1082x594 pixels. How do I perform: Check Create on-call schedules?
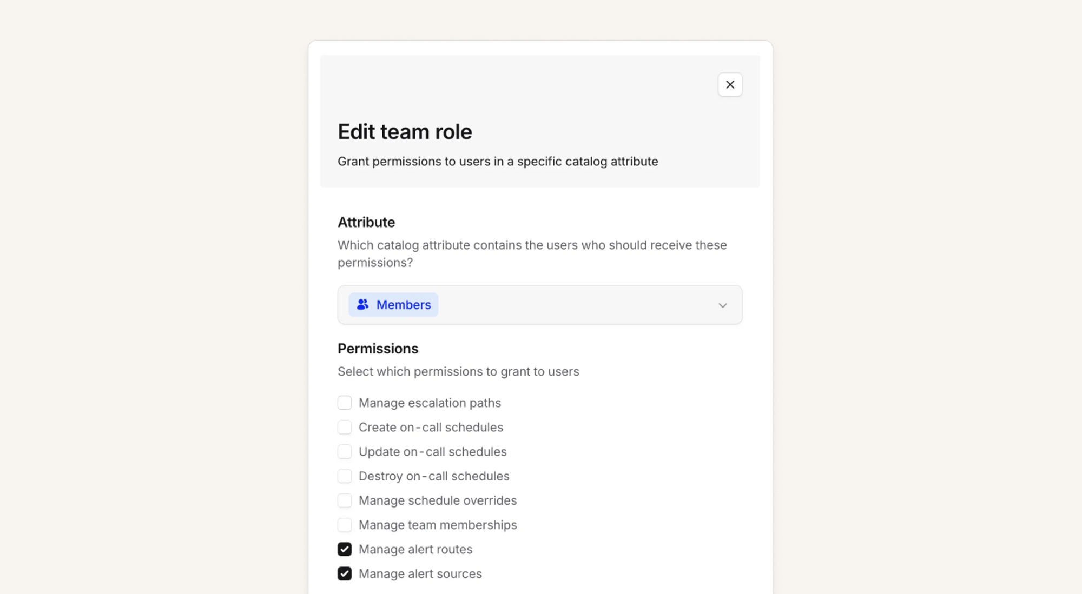(345, 427)
